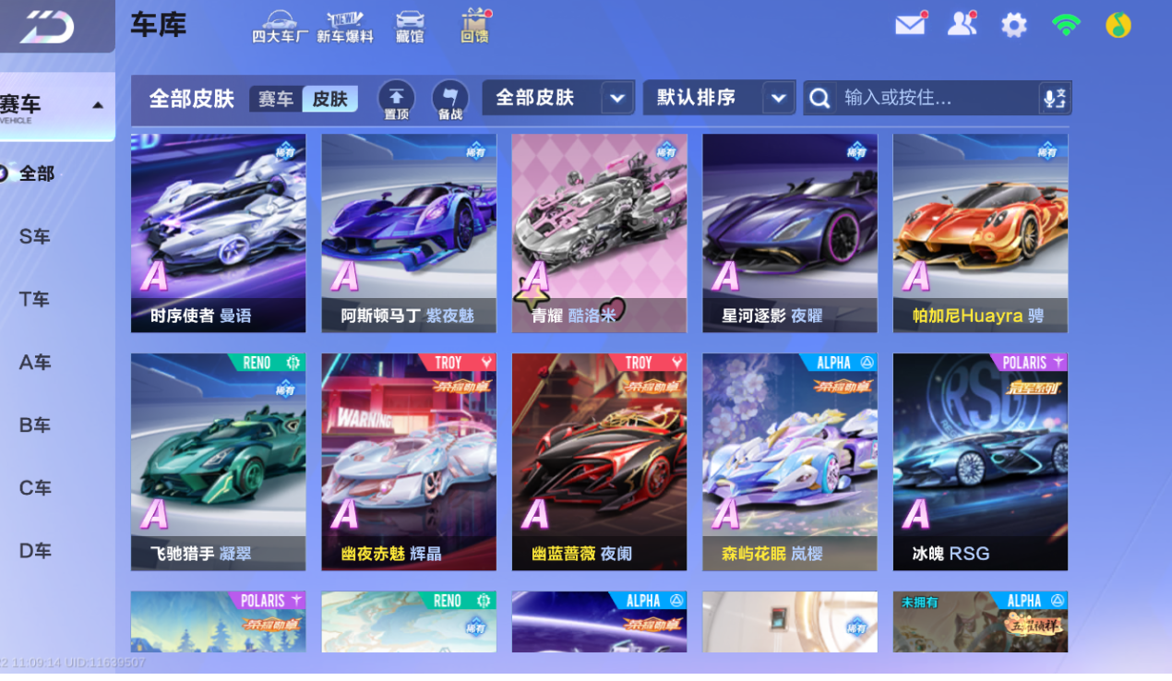The image size is (1172, 681).
Task: Open the 全部皮肤 dropdown
Action: tap(557, 98)
